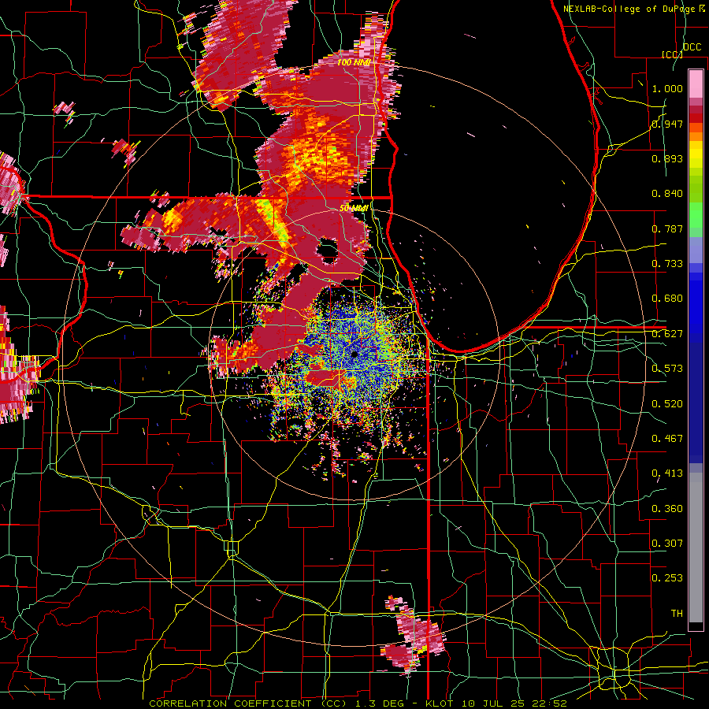The height and width of the screenshot is (709, 709).
Task: Select the 0.360 legend value
Action: coord(667,509)
